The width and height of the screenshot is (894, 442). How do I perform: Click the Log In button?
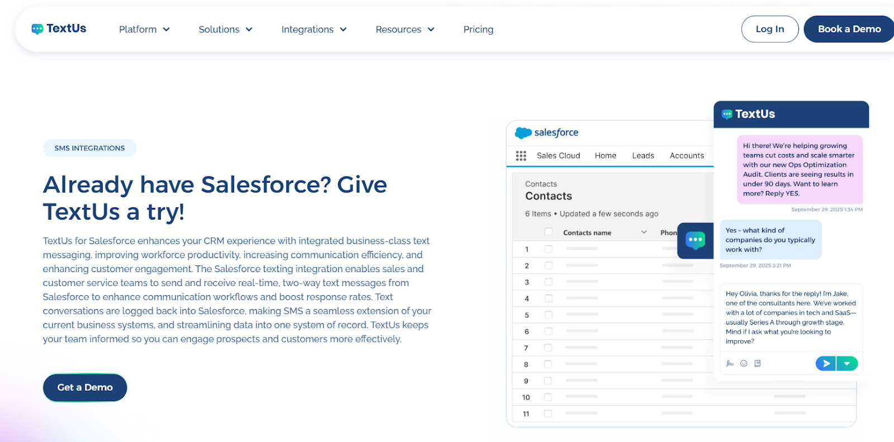coord(770,29)
